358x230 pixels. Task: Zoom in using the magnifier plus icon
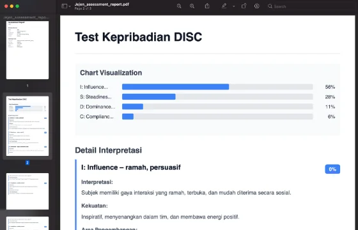[x=192, y=6]
